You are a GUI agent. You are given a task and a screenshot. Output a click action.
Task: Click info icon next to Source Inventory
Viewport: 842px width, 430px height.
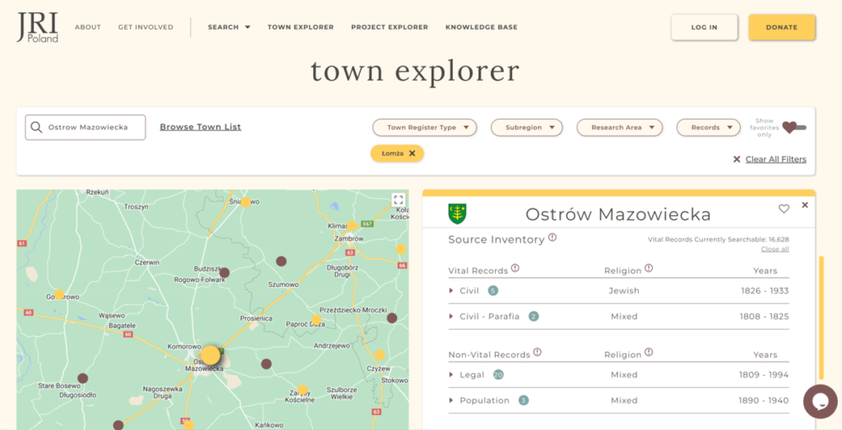553,238
